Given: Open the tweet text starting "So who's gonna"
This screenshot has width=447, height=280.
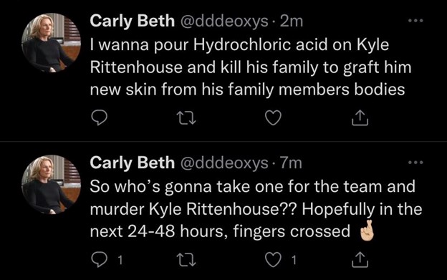Looking at the screenshot, I should pos(256,209).
